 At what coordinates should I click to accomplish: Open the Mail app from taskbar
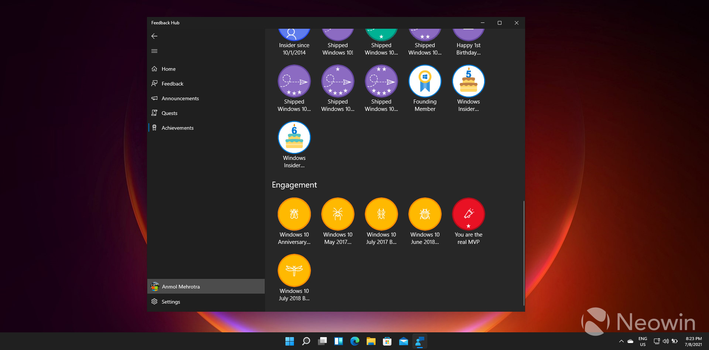(x=404, y=341)
